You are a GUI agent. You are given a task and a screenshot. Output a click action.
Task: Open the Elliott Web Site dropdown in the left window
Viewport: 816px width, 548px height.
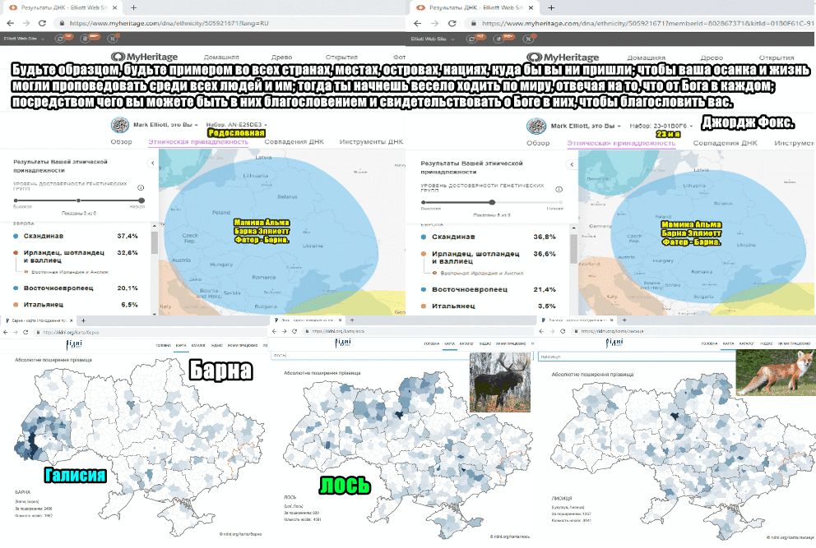coord(23,39)
